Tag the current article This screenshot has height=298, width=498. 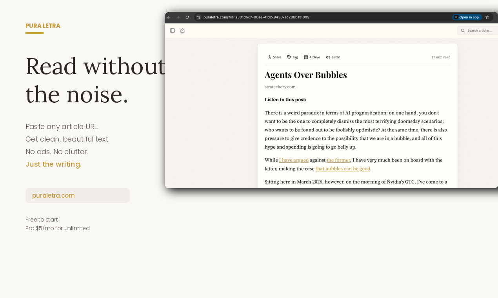(292, 57)
